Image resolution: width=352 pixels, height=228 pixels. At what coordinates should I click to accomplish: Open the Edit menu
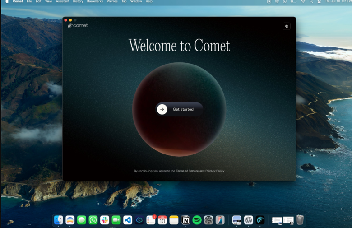tap(38, 1)
